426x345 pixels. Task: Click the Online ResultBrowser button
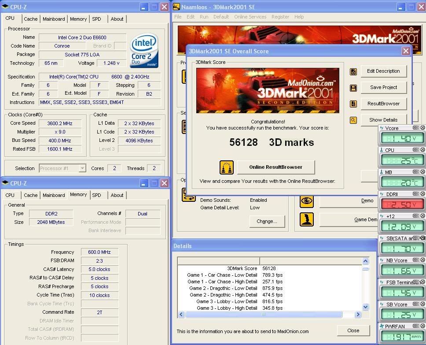coord(276,167)
